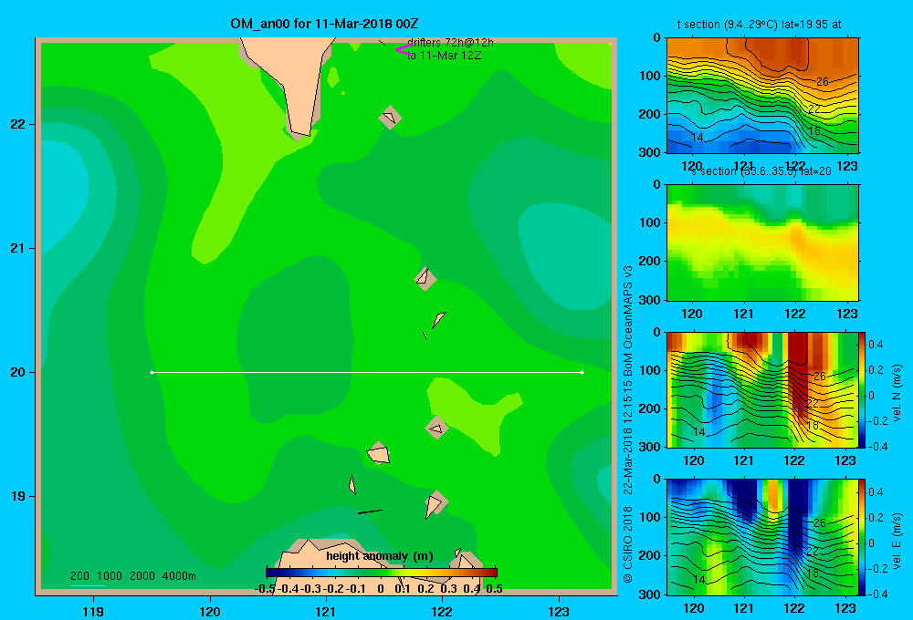Image resolution: width=913 pixels, height=620 pixels.
Task: Click the "height anomaly (m)" colorbar label
Action: tap(380, 556)
